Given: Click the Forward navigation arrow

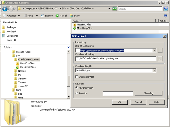Looking at the screenshot, I should pyautogui.click(x=11, y=9).
